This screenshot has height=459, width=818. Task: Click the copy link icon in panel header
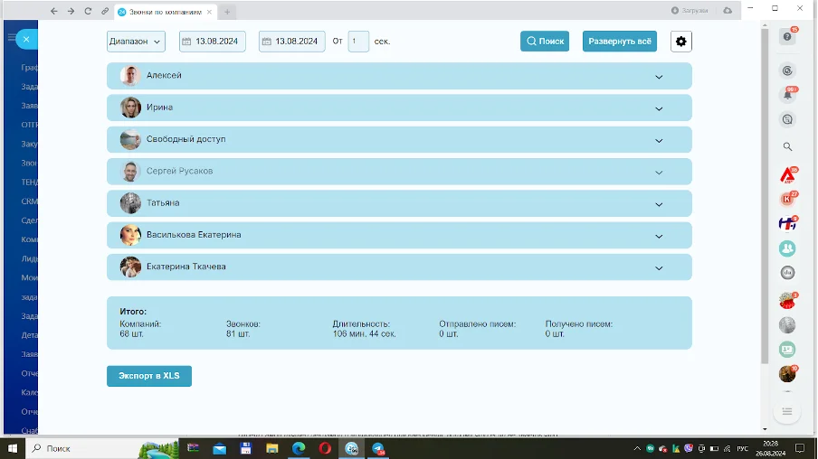pos(105,11)
